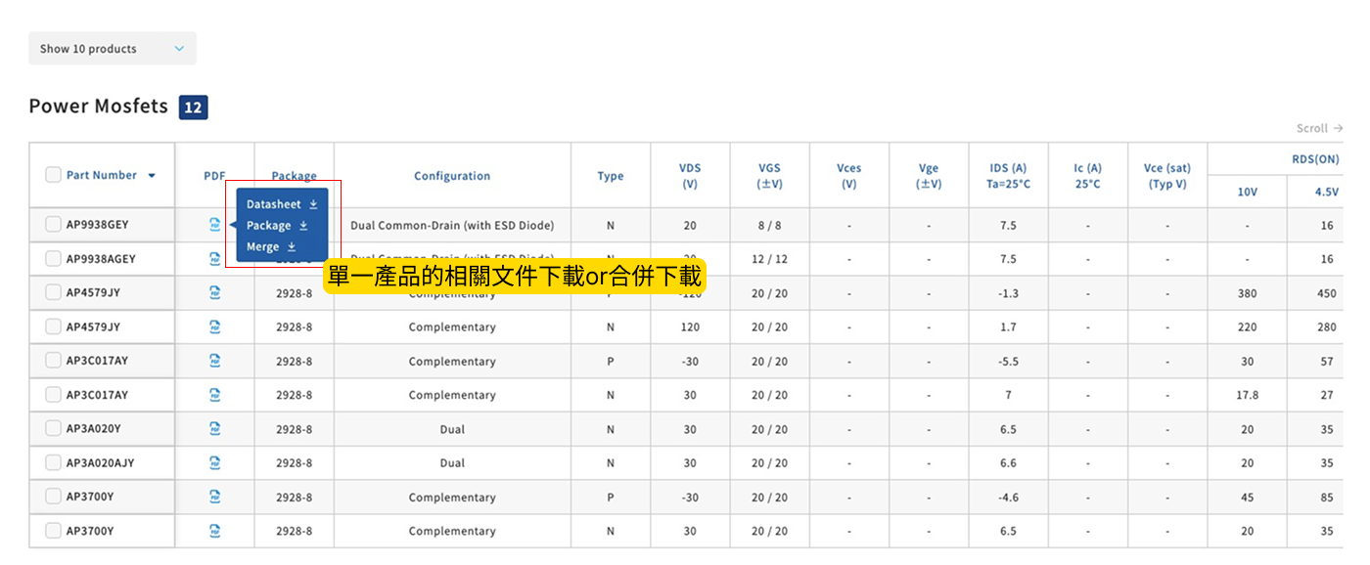Click the 450 RDS(ON) value

click(1327, 293)
